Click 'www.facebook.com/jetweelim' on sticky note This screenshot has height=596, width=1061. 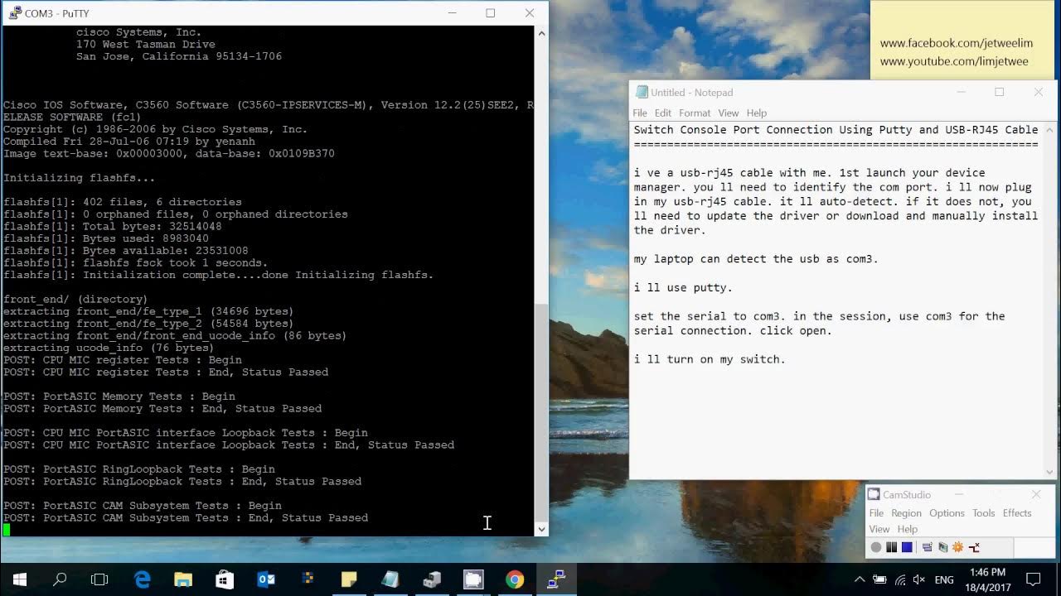point(957,43)
